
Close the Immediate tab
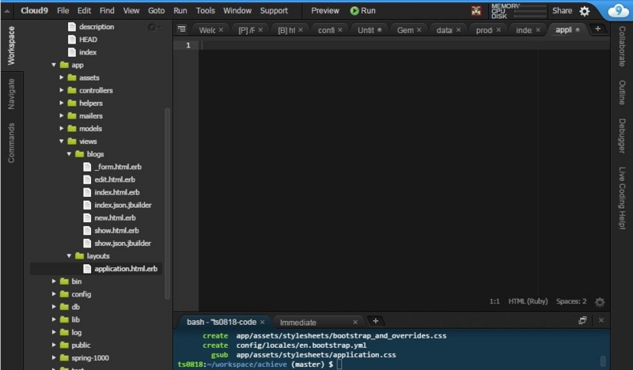pyautogui.click(x=355, y=322)
